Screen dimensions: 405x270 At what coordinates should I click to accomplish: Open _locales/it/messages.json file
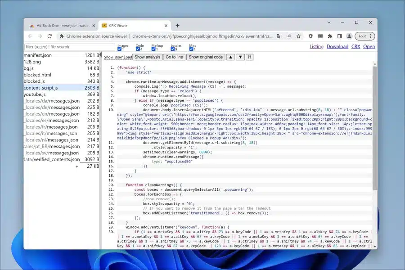(x=62, y=133)
